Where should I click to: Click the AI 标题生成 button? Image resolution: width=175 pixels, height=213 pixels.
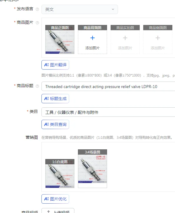tap(55, 99)
